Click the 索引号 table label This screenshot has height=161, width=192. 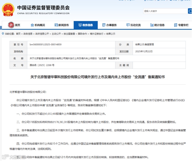coord(18,44)
